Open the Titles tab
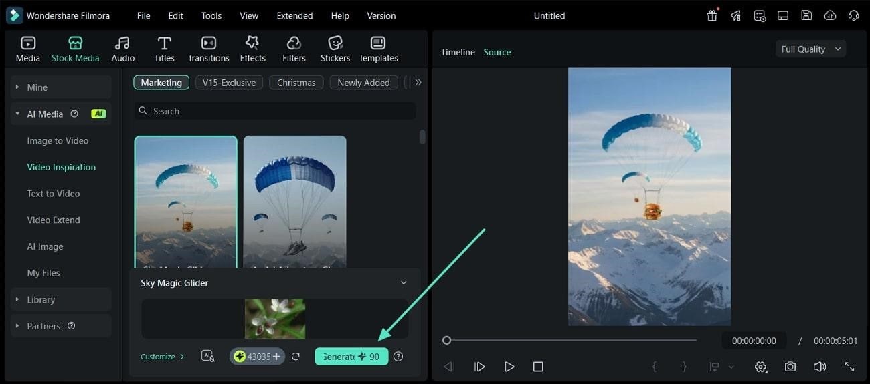 point(164,49)
